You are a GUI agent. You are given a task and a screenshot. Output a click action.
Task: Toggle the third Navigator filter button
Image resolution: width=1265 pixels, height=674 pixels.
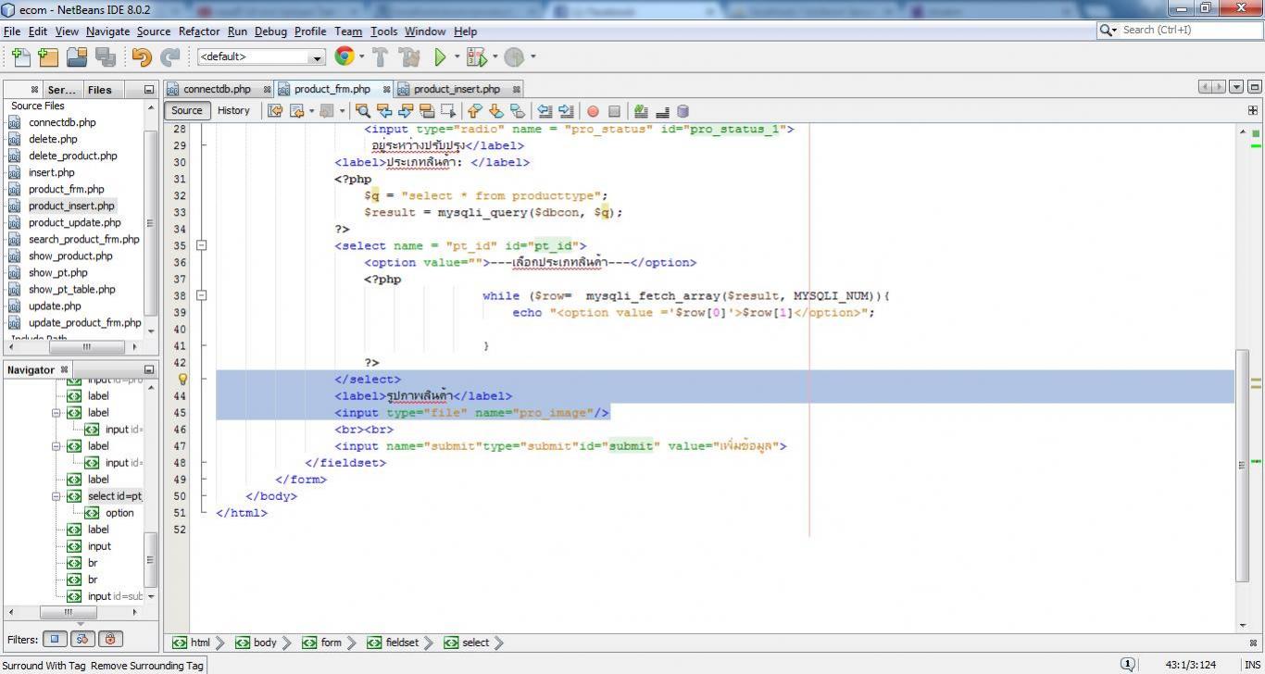[111, 639]
